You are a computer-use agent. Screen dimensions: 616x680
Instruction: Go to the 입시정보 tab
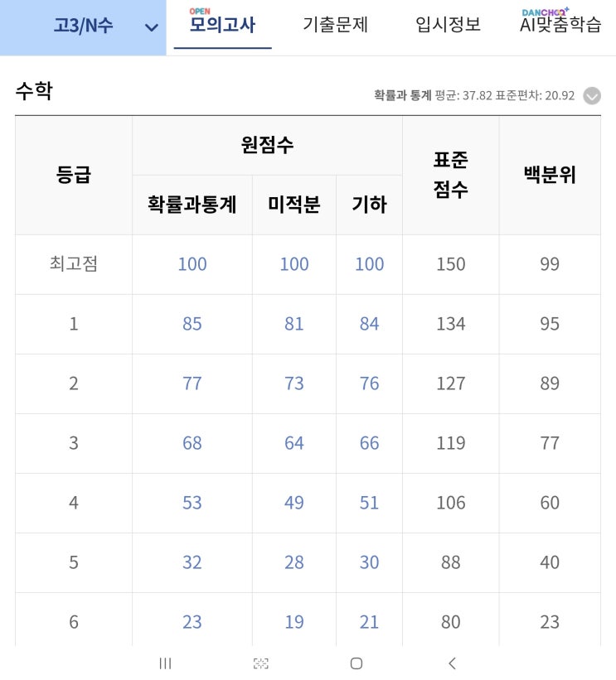coord(448,25)
